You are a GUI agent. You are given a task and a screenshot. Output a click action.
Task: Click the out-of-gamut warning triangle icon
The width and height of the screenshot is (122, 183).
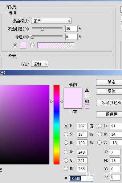[87, 90]
